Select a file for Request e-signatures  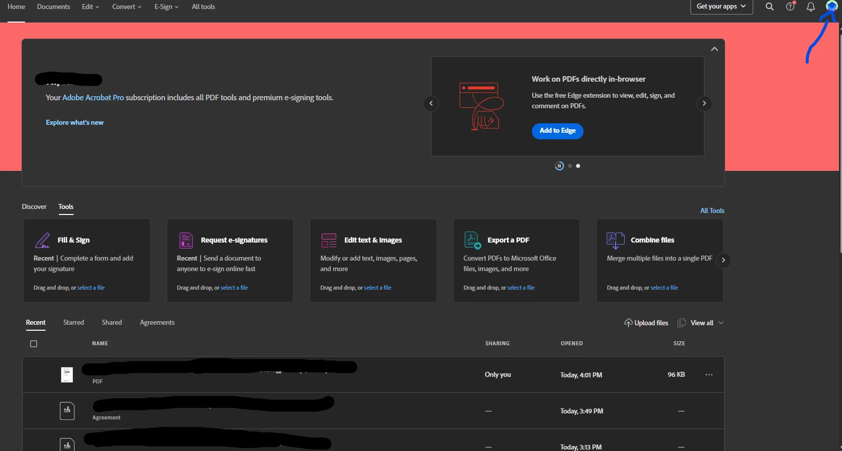click(234, 288)
